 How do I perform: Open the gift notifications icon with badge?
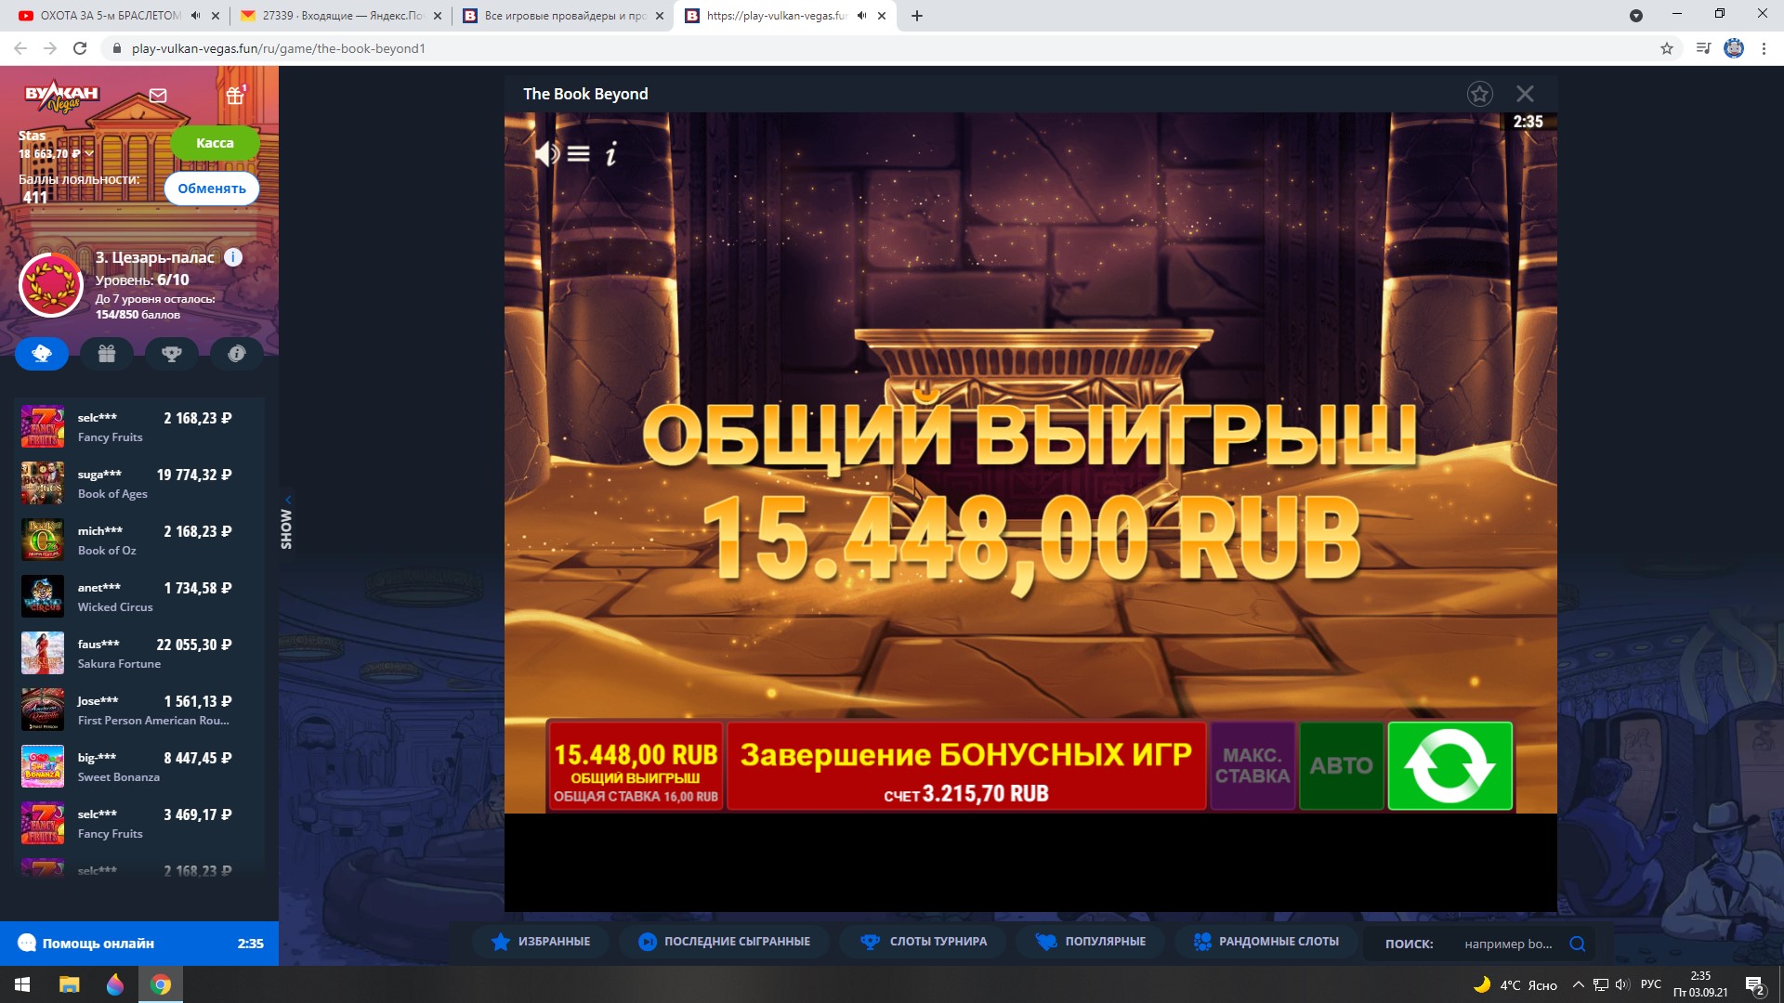click(x=235, y=95)
